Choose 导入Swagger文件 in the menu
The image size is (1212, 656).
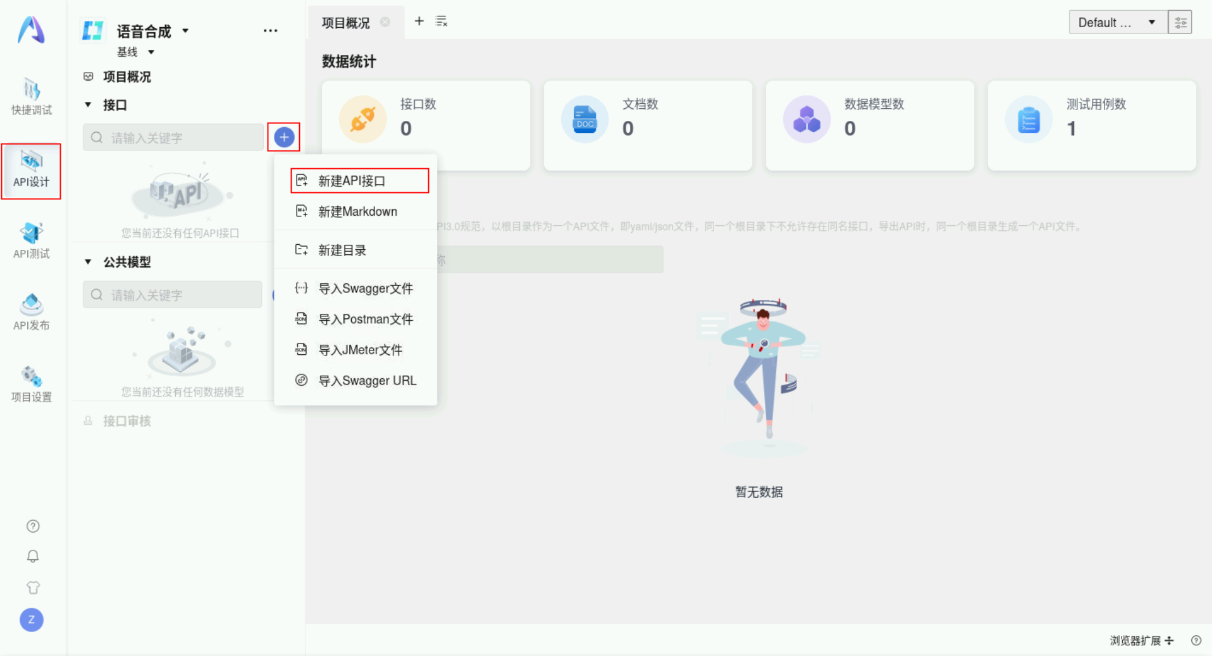tap(366, 288)
